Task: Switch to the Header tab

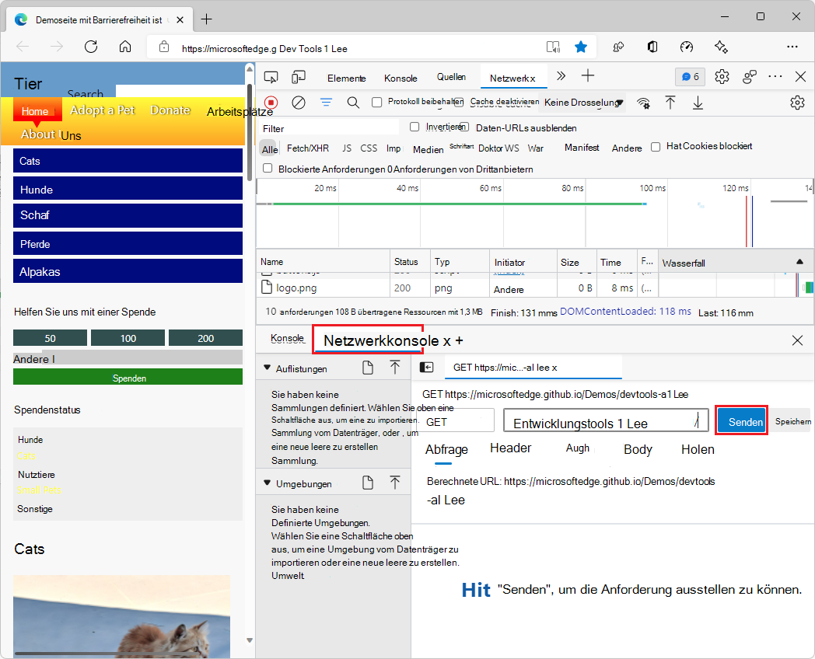Action: tap(510, 449)
